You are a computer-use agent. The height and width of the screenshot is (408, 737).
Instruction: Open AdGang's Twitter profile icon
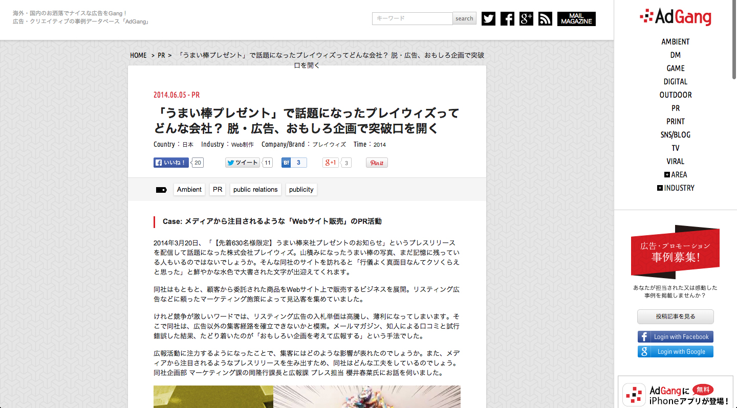pos(488,18)
